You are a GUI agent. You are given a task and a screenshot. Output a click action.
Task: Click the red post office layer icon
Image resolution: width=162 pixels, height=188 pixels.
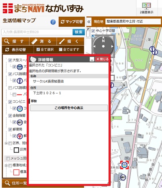click(20, 136)
